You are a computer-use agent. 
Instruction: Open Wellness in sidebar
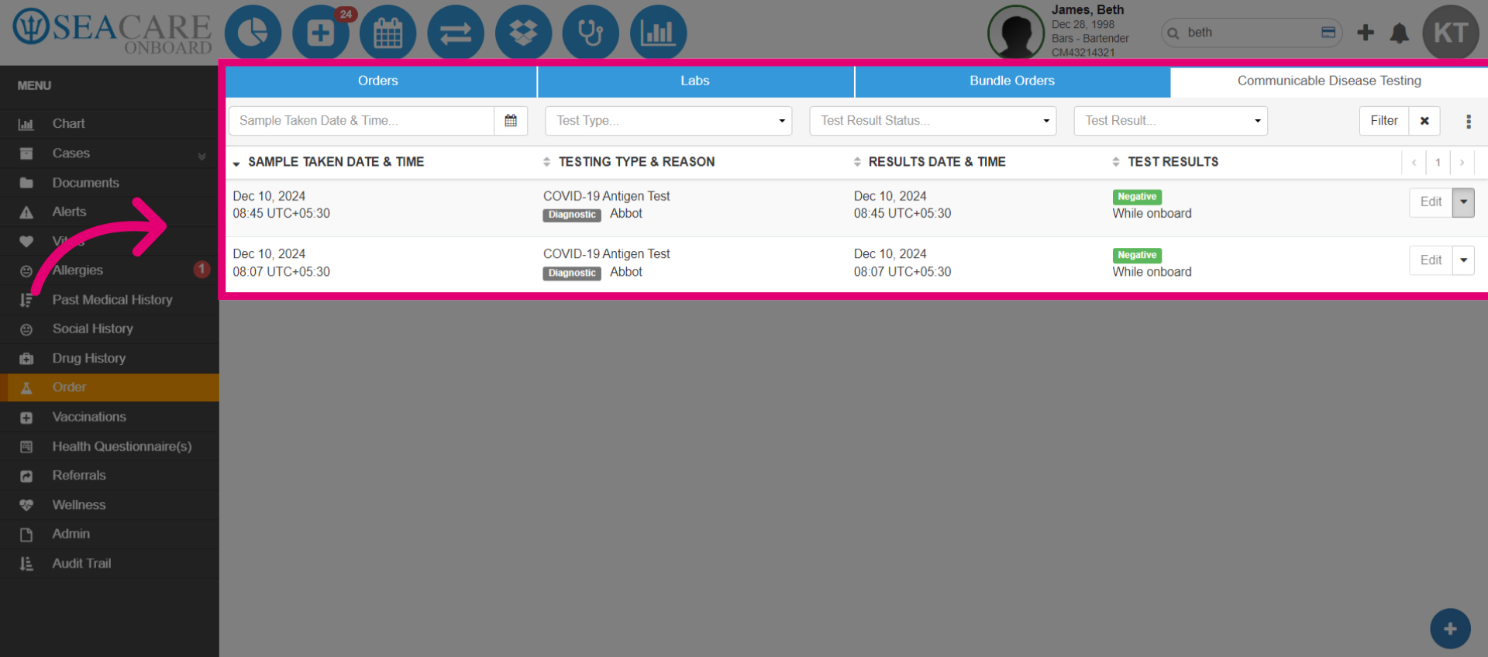109,505
